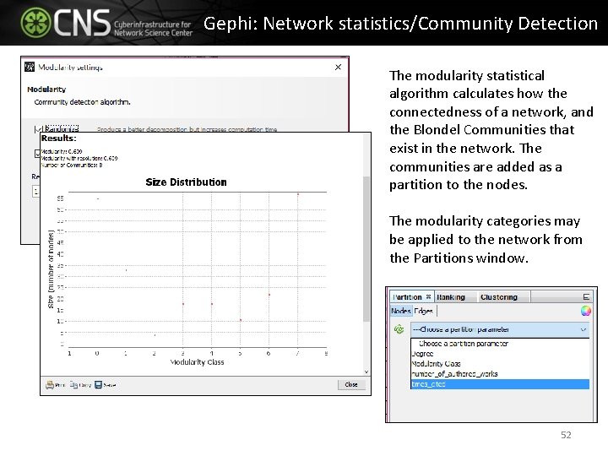Click the Gephi icon in Modularity settings title
Viewport: 608px width, 456px height.
tap(30, 67)
